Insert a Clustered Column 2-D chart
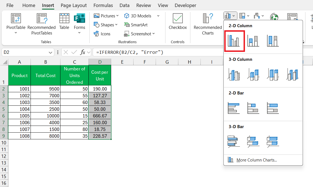 234,41
